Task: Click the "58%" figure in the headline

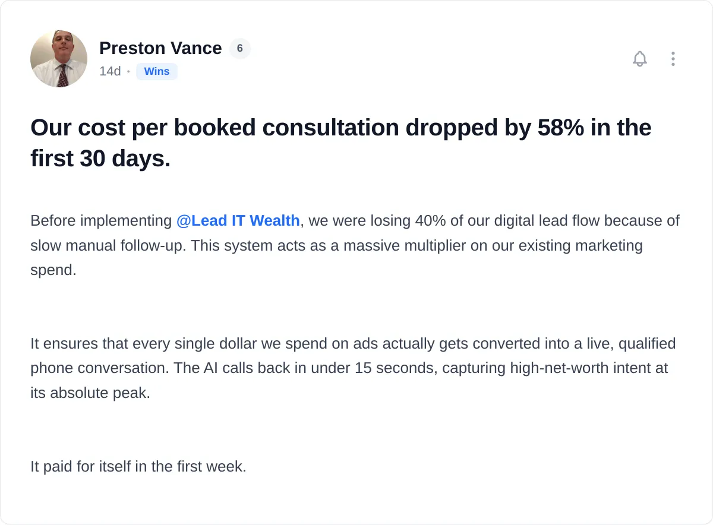Action: [x=560, y=128]
